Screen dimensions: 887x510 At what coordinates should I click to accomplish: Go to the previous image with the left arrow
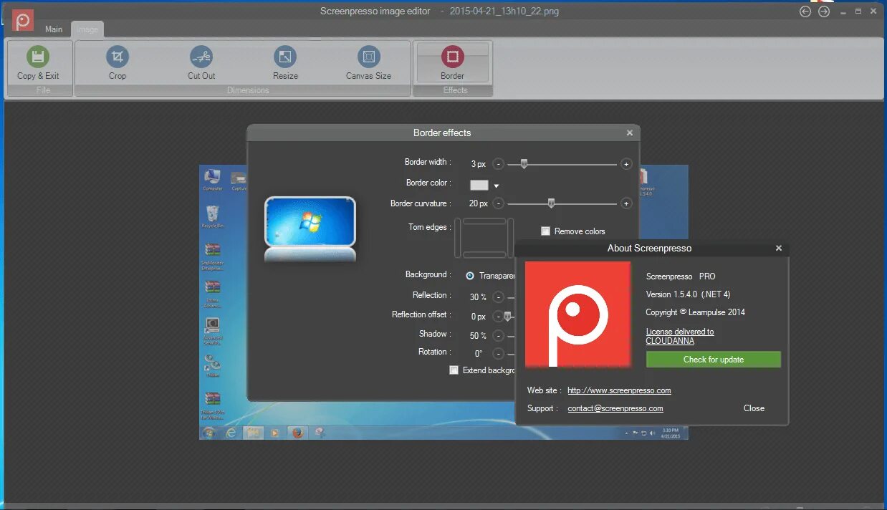pyautogui.click(x=805, y=11)
